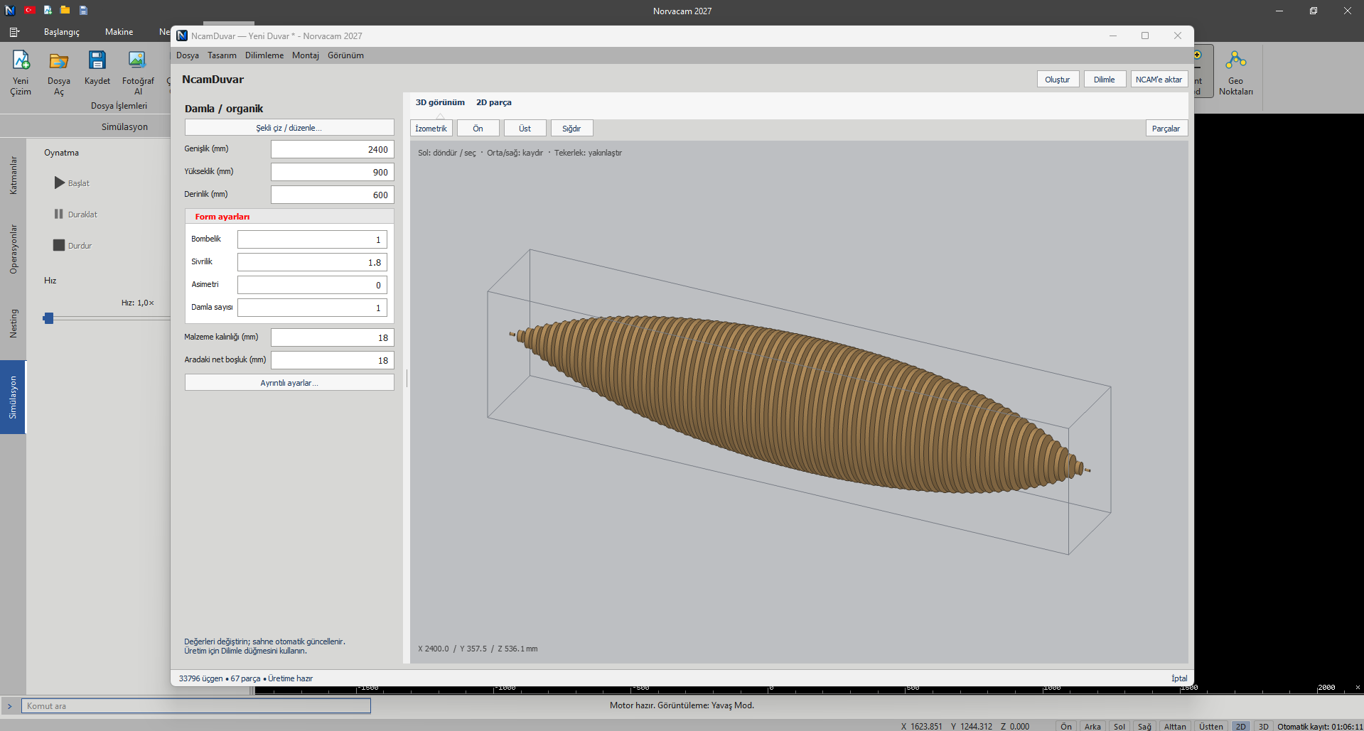Click the Norvacam logo in the title bar
Viewport: 1364px width, 731px height.
click(x=10, y=10)
